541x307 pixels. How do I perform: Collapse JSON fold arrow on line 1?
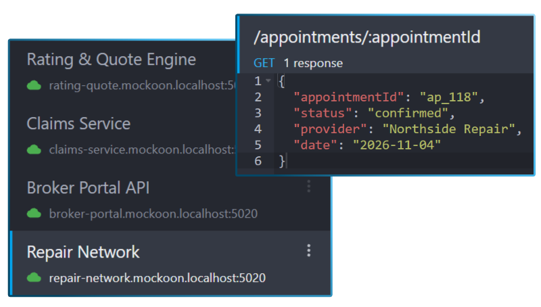coord(268,81)
